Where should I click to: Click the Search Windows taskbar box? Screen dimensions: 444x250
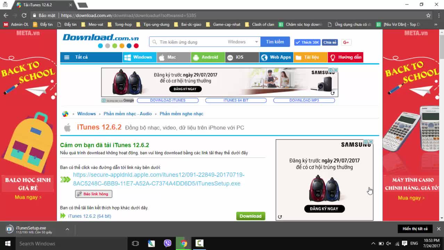coord(72,243)
